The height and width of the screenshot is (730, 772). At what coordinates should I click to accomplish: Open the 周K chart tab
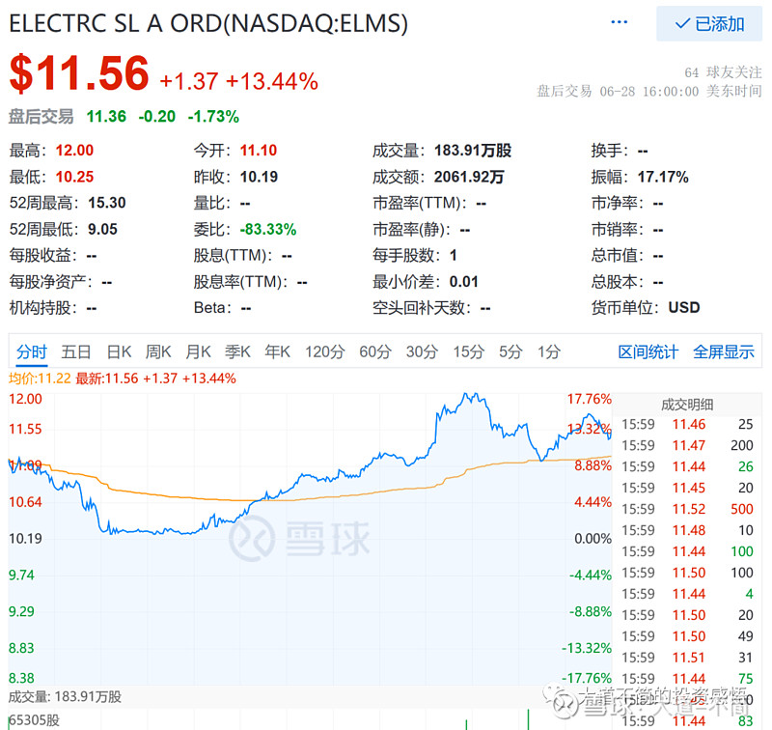click(158, 352)
